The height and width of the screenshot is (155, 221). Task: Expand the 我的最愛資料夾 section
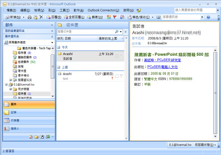click(52, 31)
